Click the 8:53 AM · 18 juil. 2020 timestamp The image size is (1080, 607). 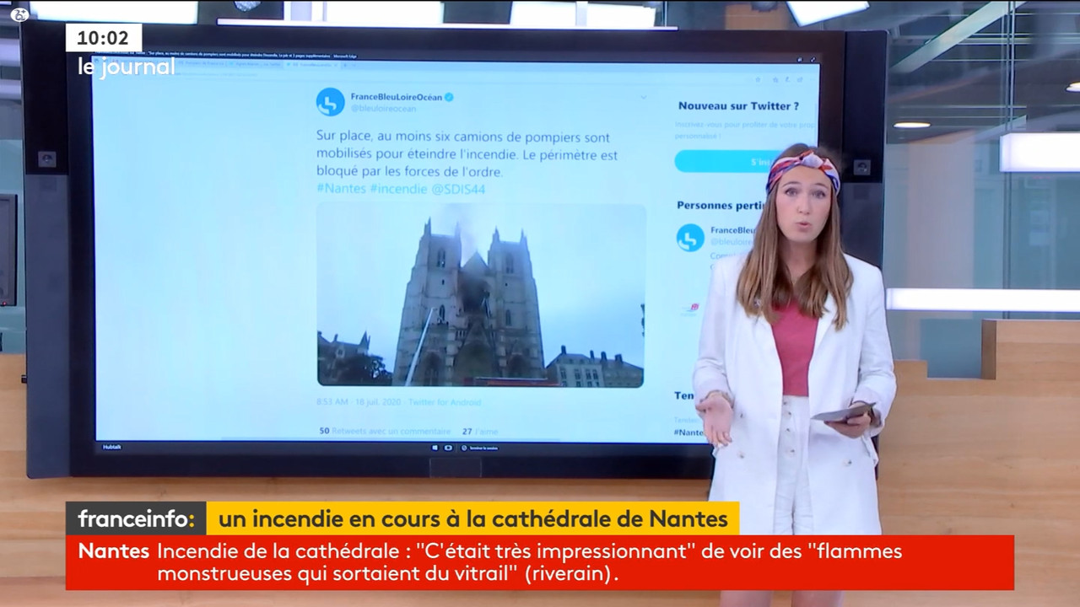[x=359, y=402]
